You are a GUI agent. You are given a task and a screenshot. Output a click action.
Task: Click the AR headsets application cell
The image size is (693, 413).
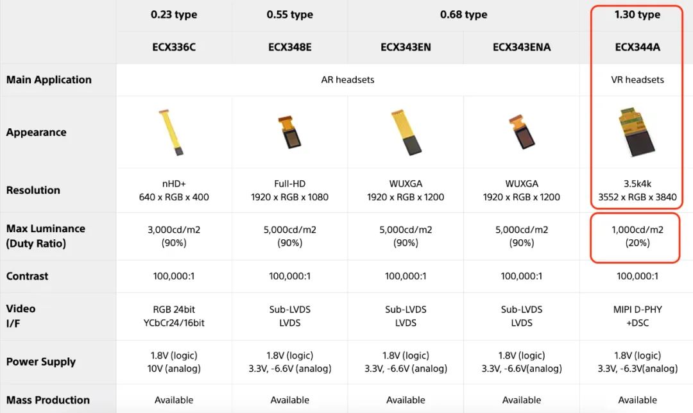[347, 80]
